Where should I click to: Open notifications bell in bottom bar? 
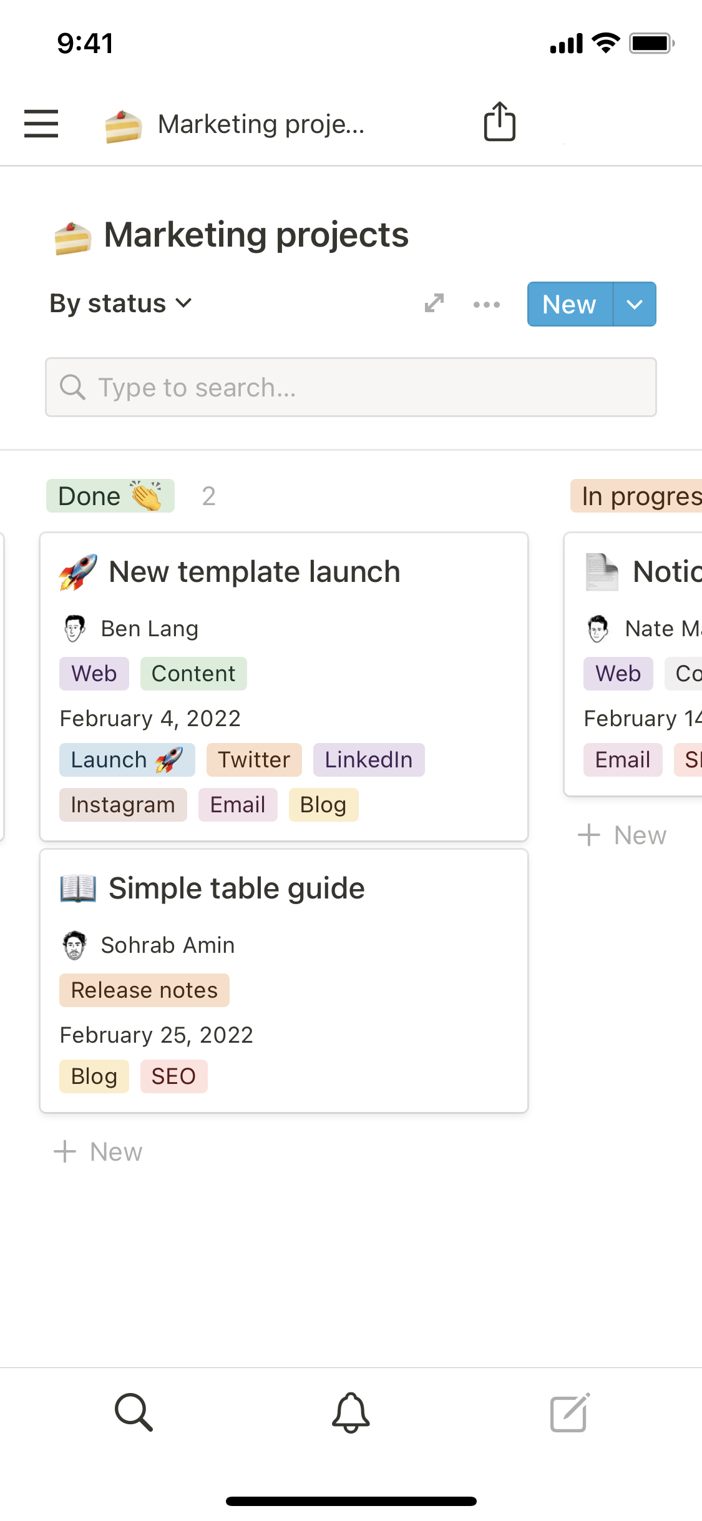tap(351, 1412)
